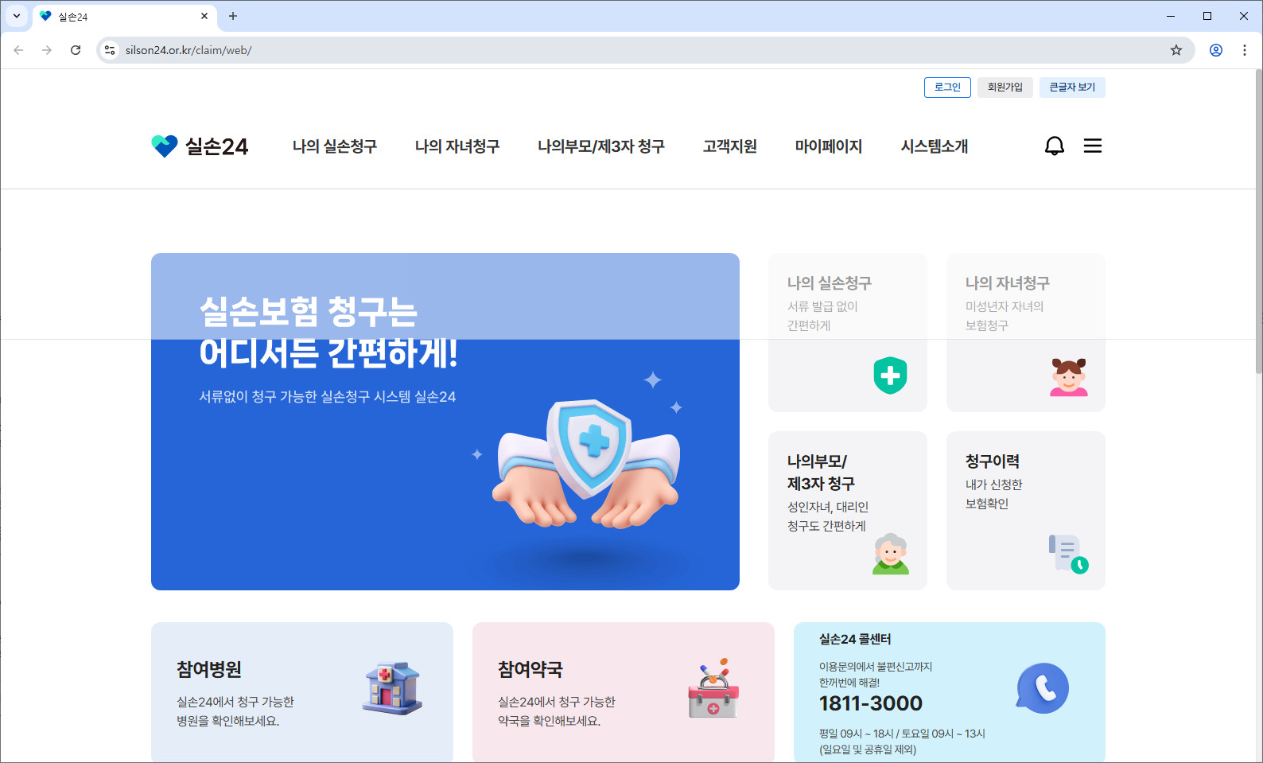
Task: Open the 참여약국 card
Action: point(624,692)
